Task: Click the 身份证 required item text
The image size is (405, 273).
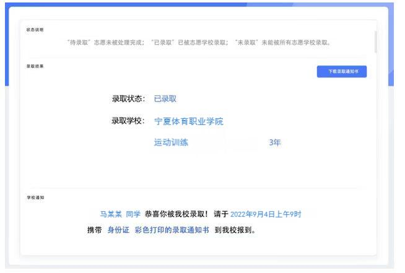Action: pos(118,230)
